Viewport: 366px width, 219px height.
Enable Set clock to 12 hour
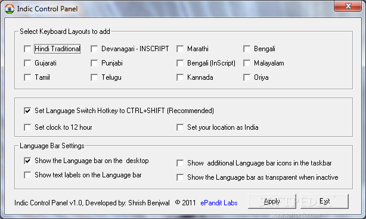click(27, 127)
